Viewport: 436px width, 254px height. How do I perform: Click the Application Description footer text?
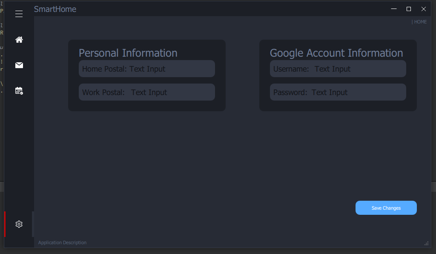(62, 242)
